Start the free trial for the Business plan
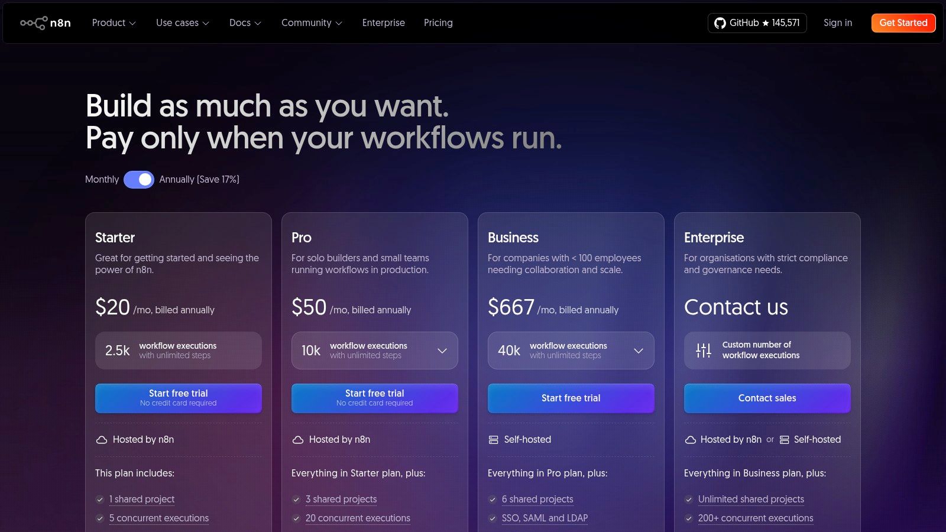 point(571,398)
